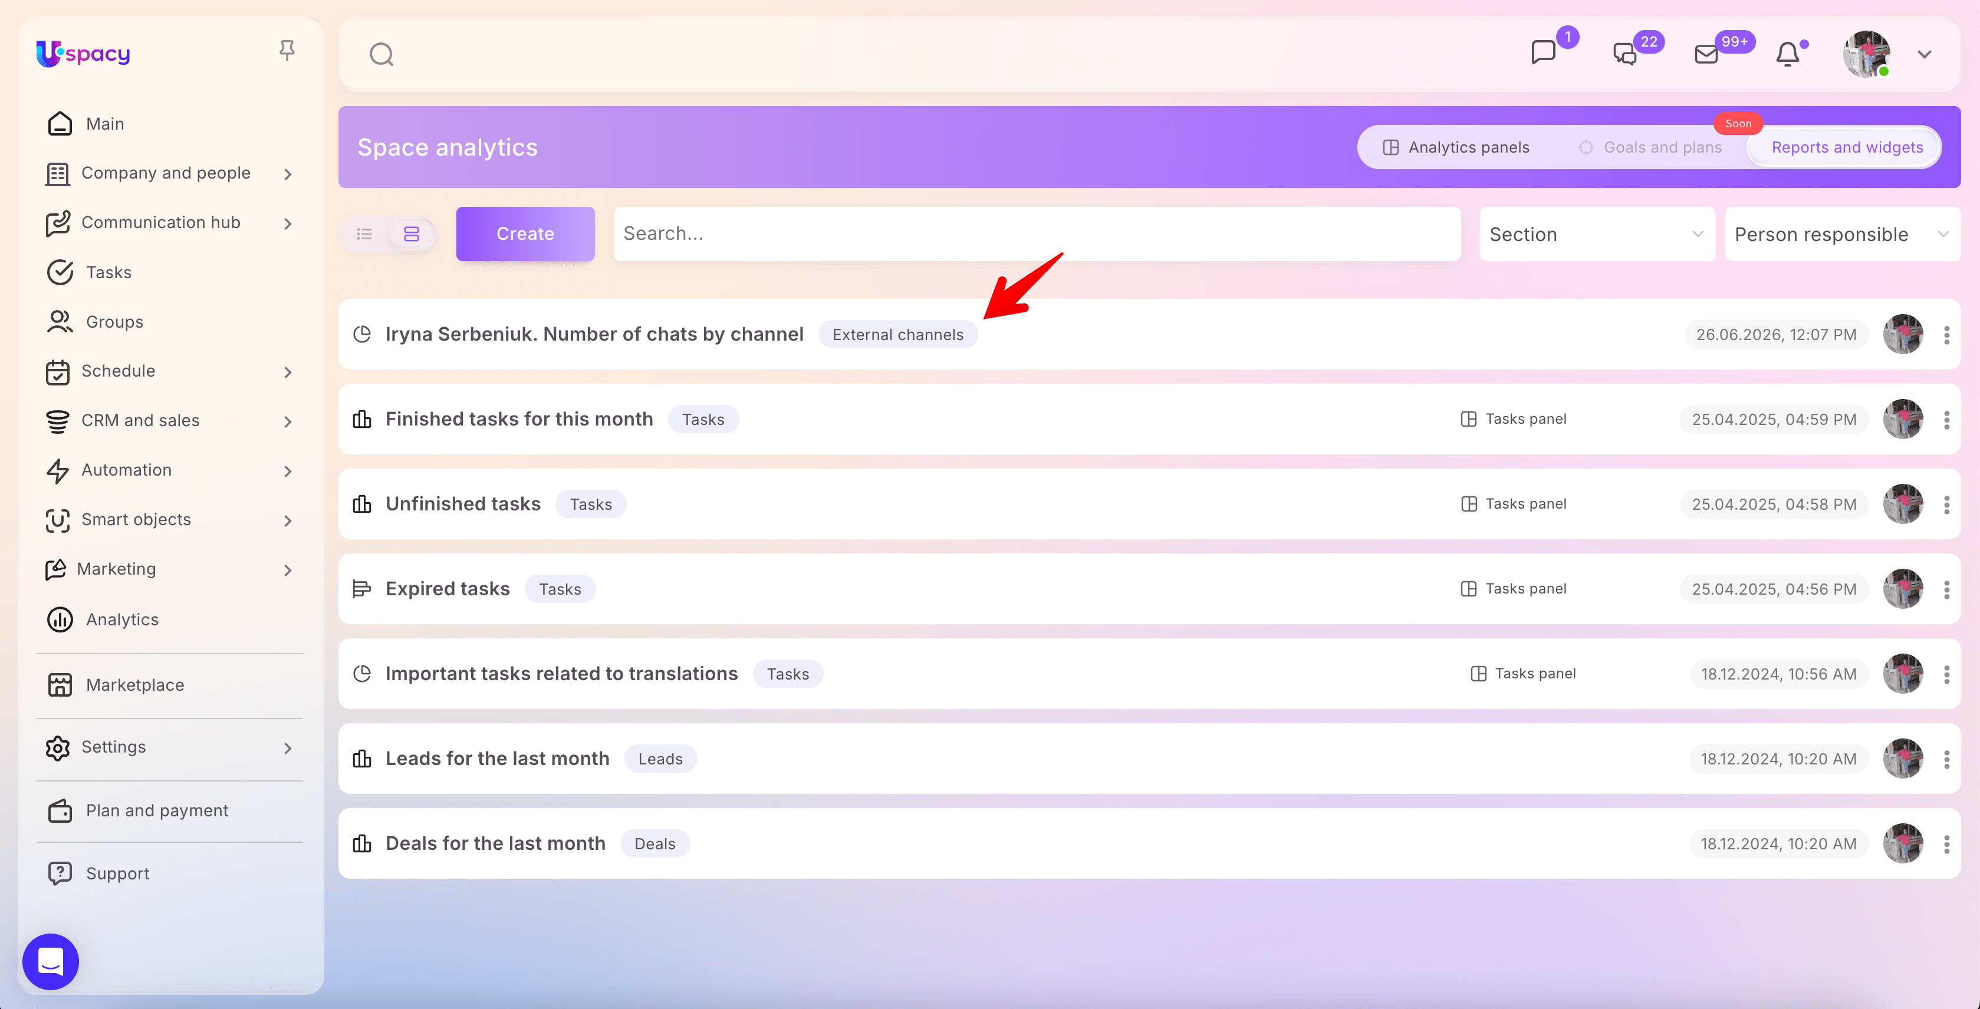1980x1009 pixels.
Task: Select the Goals and plans tab
Action: [1649, 147]
